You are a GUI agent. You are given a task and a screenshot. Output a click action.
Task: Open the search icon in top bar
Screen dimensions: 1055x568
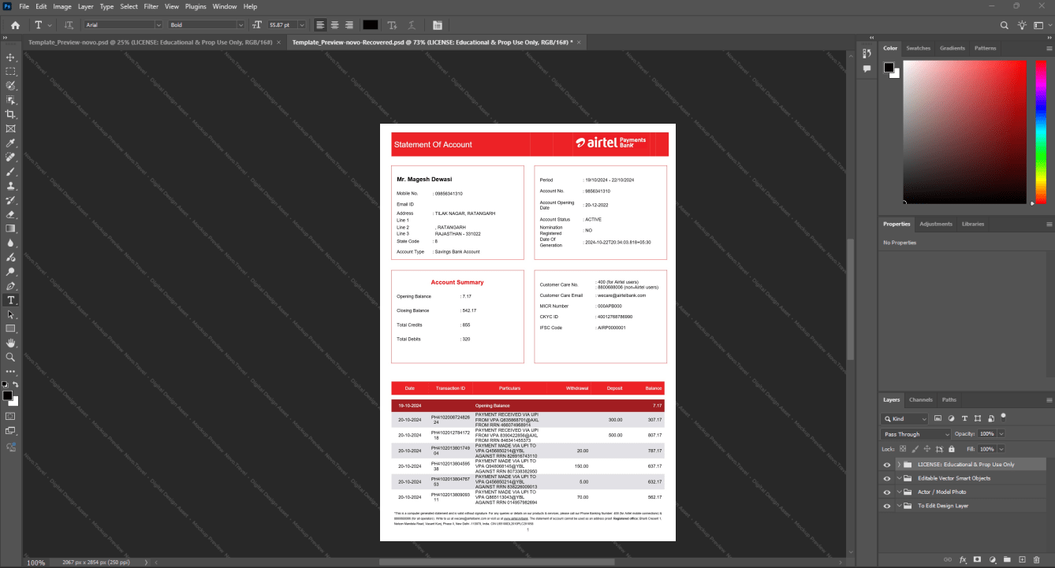coord(1005,25)
